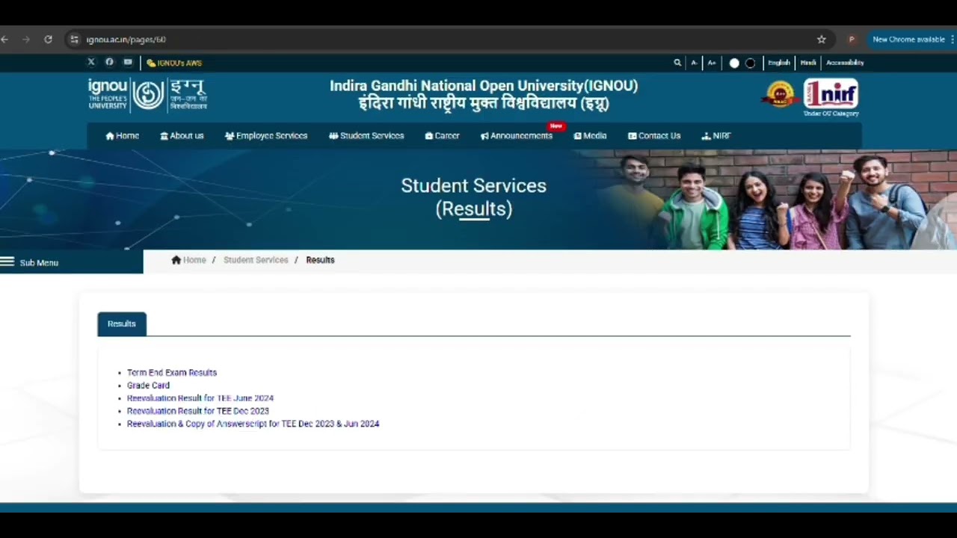Open IGNOU's X (Twitter) page icon

pyautogui.click(x=91, y=62)
